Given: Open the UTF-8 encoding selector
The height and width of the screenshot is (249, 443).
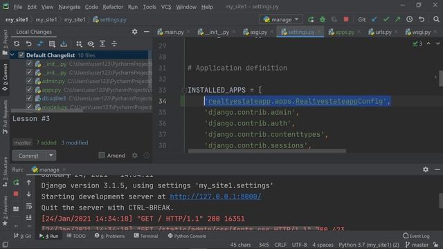Looking at the screenshot, I should [299, 245].
